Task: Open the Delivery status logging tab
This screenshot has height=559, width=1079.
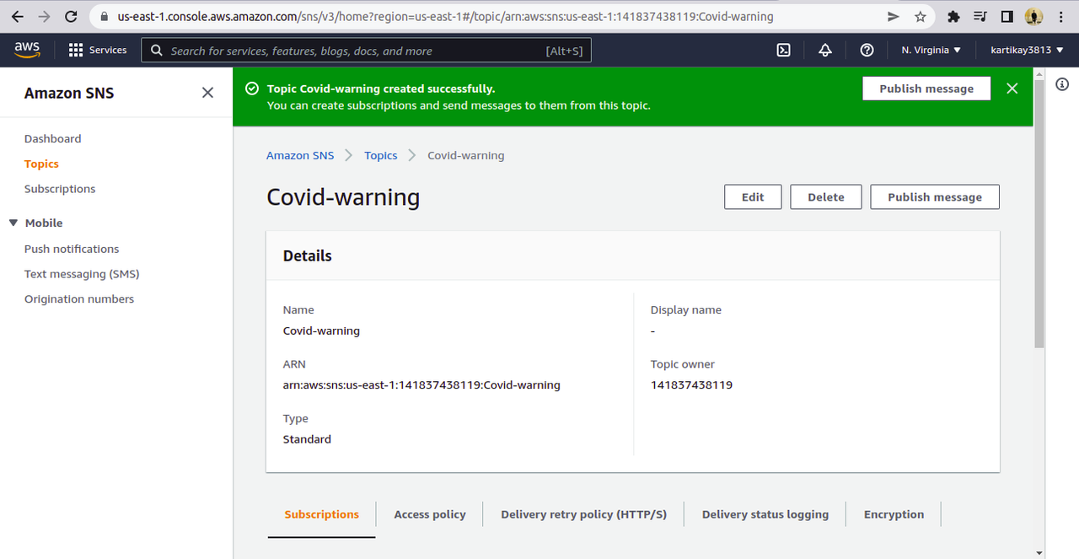Action: click(x=765, y=514)
